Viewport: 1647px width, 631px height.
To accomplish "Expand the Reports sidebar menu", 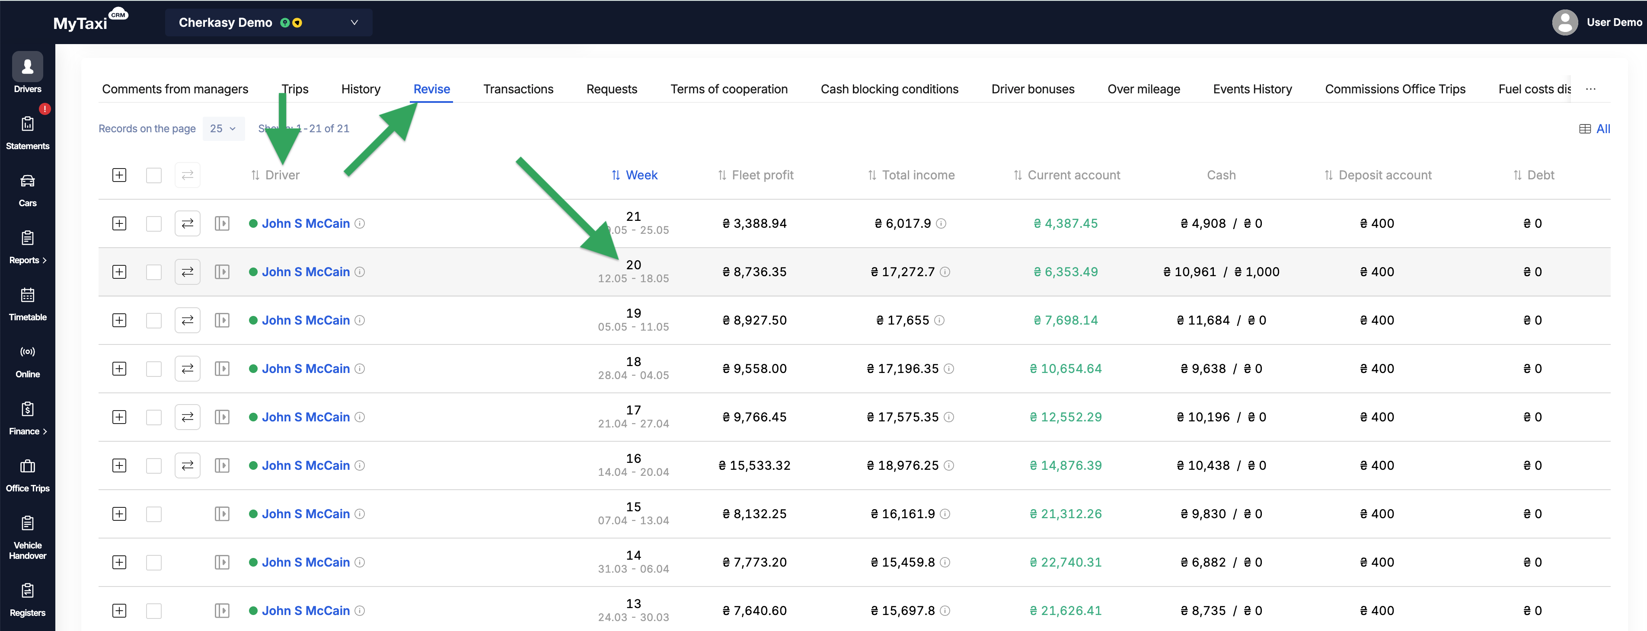I will (28, 247).
